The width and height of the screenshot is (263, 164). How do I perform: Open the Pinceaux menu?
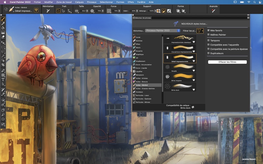point(92,2)
